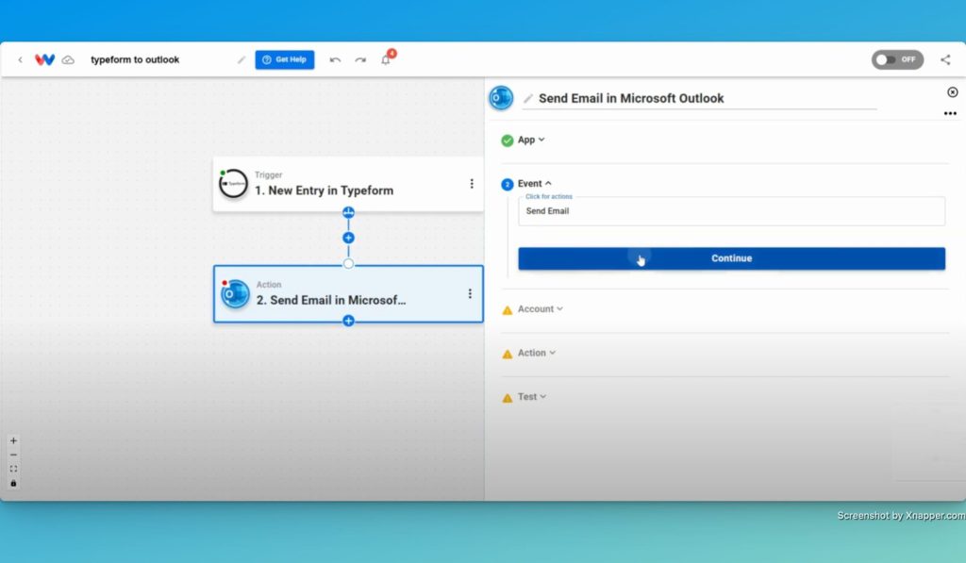This screenshot has height=563, width=966.
Task: Zoom in the canvas
Action: coord(13,441)
